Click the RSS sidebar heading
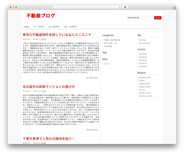184x155 pixels. (x=139, y=35)
